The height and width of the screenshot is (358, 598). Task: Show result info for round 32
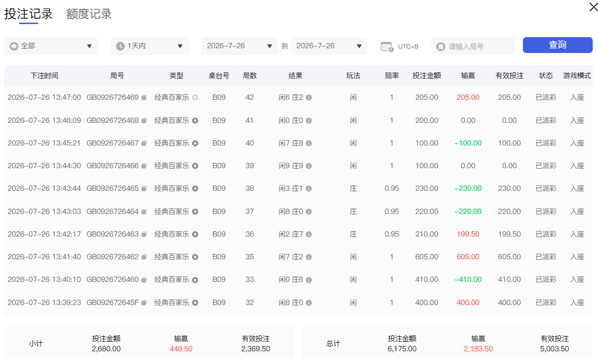click(x=309, y=303)
